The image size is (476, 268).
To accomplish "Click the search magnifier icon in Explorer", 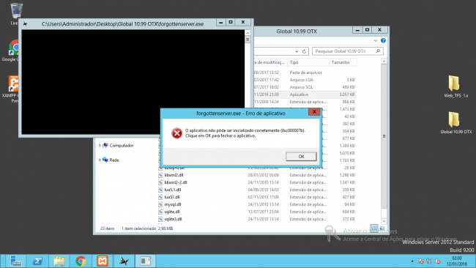I will [378, 51].
